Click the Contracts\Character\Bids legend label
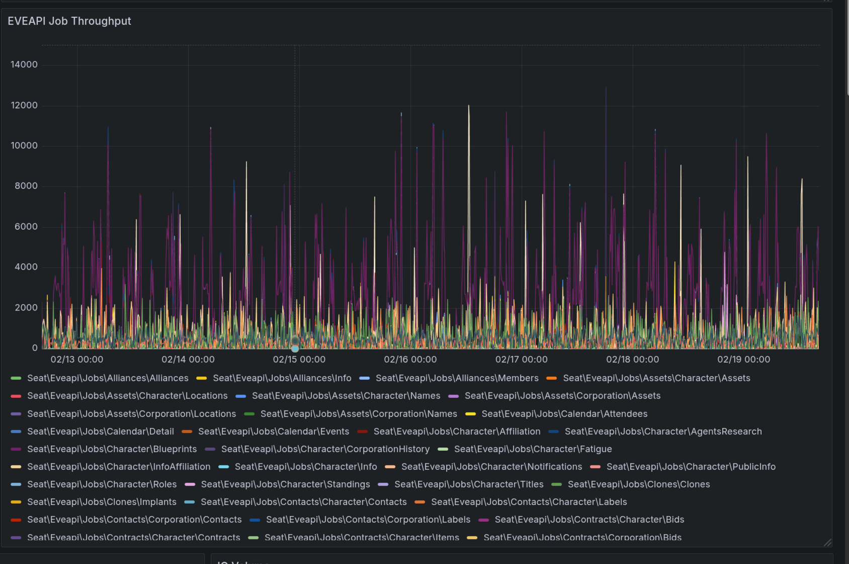This screenshot has height=564, width=849. coord(589,520)
